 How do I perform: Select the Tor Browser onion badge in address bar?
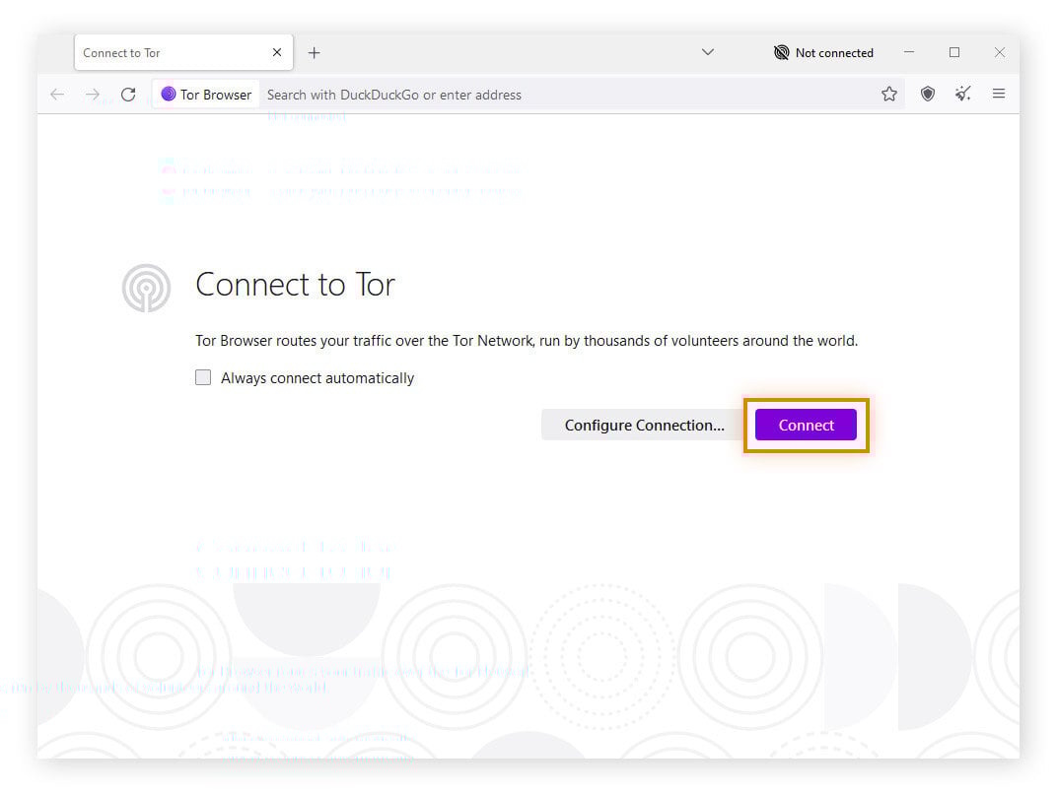click(x=169, y=94)
